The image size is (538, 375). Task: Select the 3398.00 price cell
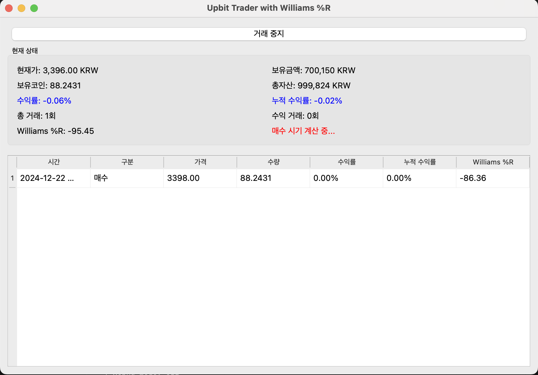click(200, 178)
